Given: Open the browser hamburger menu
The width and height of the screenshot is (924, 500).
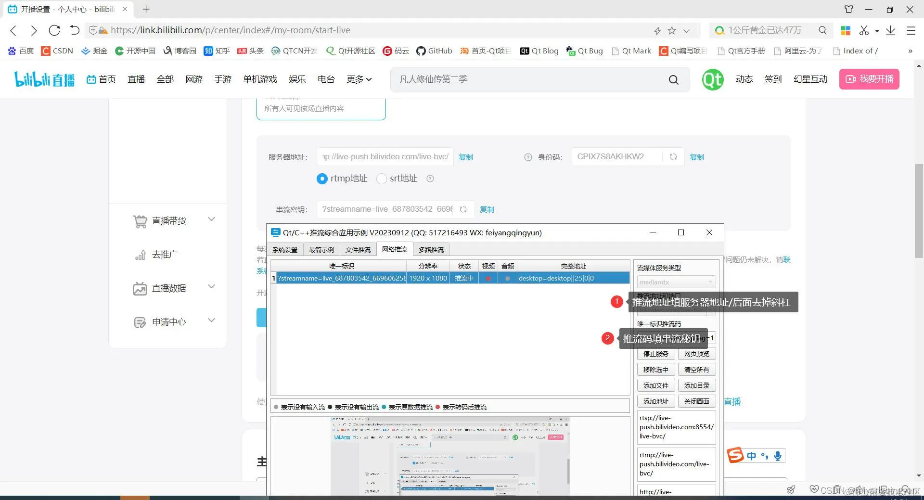Looking at the screenshot, I should click(911, 30).
